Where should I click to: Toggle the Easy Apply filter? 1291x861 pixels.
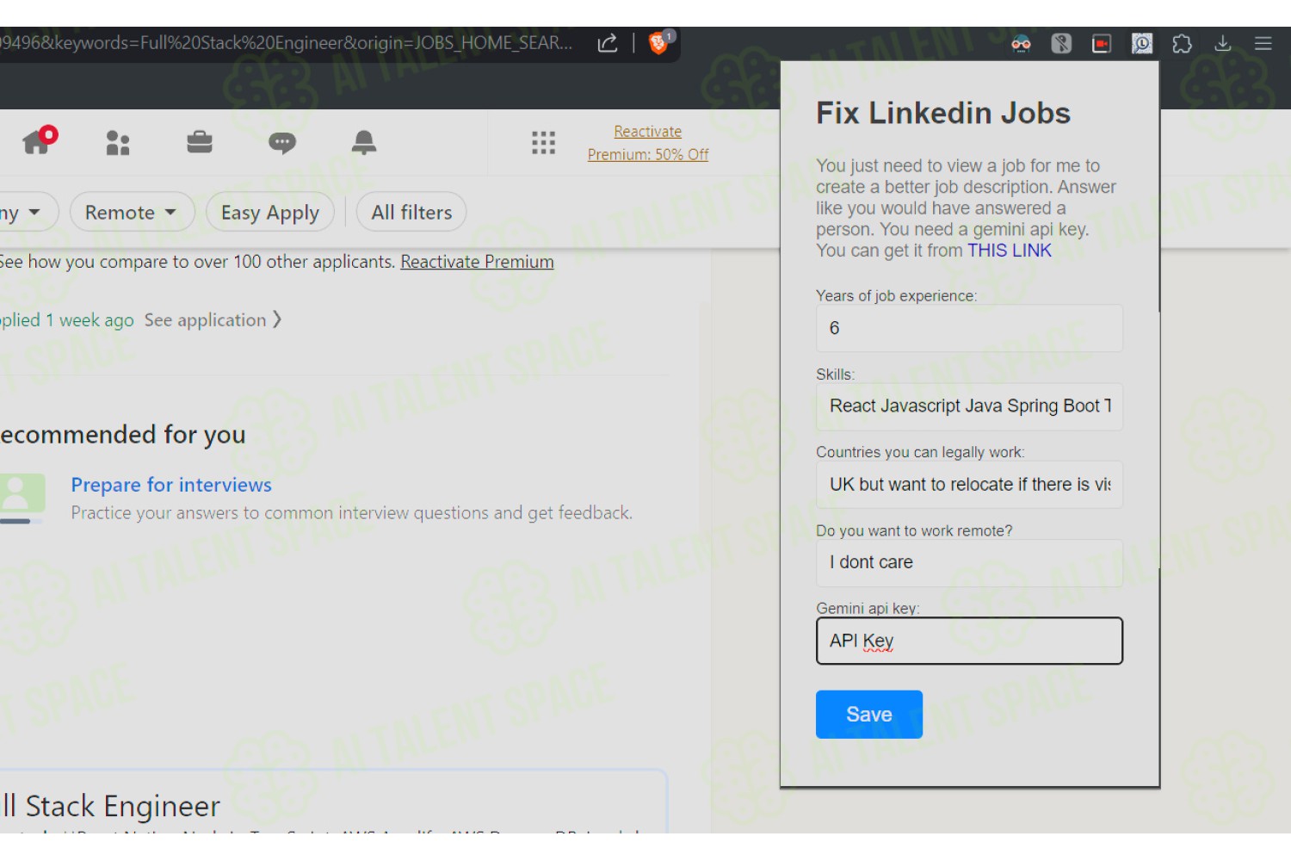pyautogui.click(x=270, y=212)
